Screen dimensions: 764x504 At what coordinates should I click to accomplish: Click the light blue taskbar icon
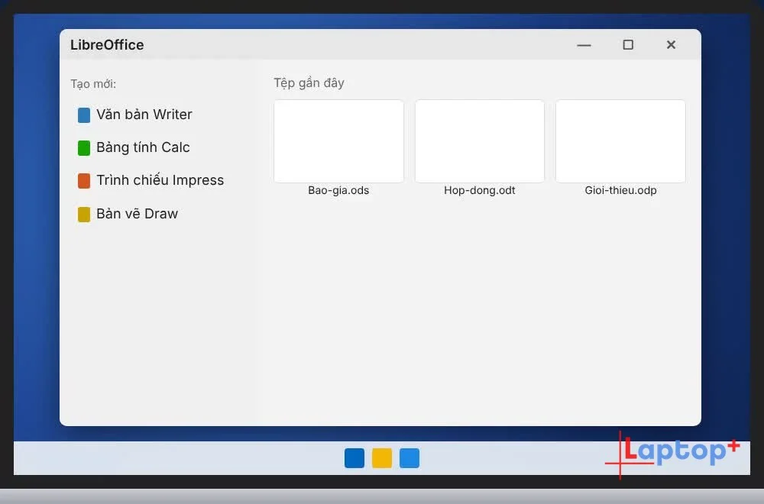[x=410, y=458]
